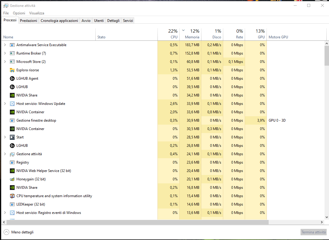Sort by the Memoria column header

(191, 34)
